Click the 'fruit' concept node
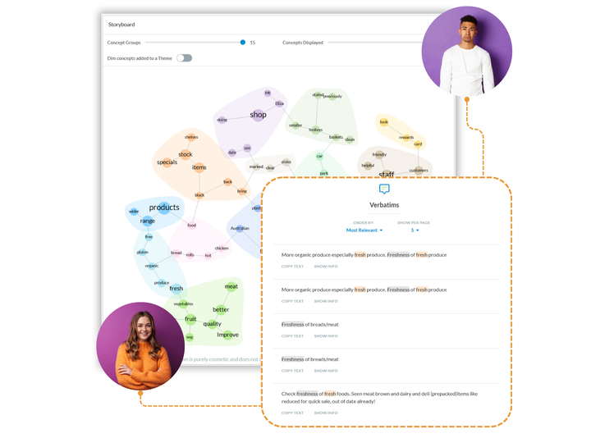 pos(190,318)
